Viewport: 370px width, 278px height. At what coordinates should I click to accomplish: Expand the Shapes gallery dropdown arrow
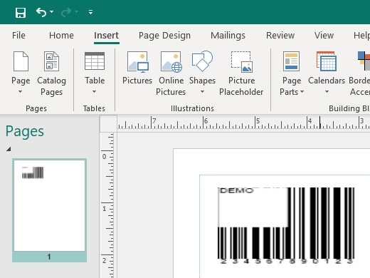[202, 91]
